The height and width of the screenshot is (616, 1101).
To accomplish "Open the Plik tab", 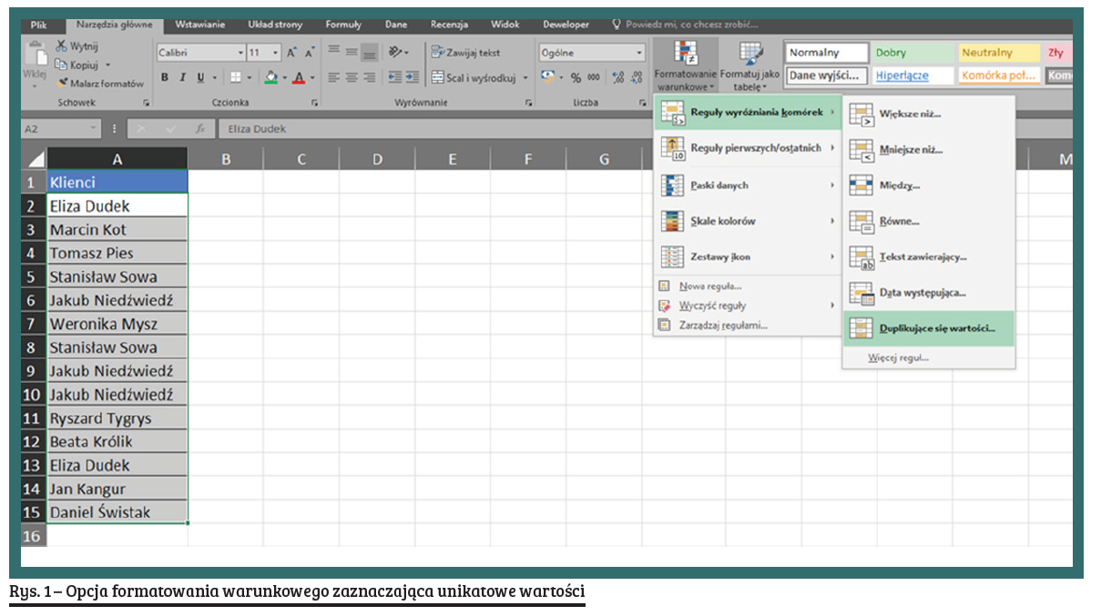I will (x=38, y=25).
